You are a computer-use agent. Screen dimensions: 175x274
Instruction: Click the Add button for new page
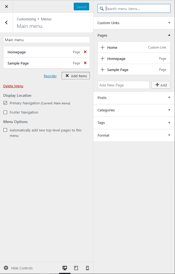click(161, 85)
